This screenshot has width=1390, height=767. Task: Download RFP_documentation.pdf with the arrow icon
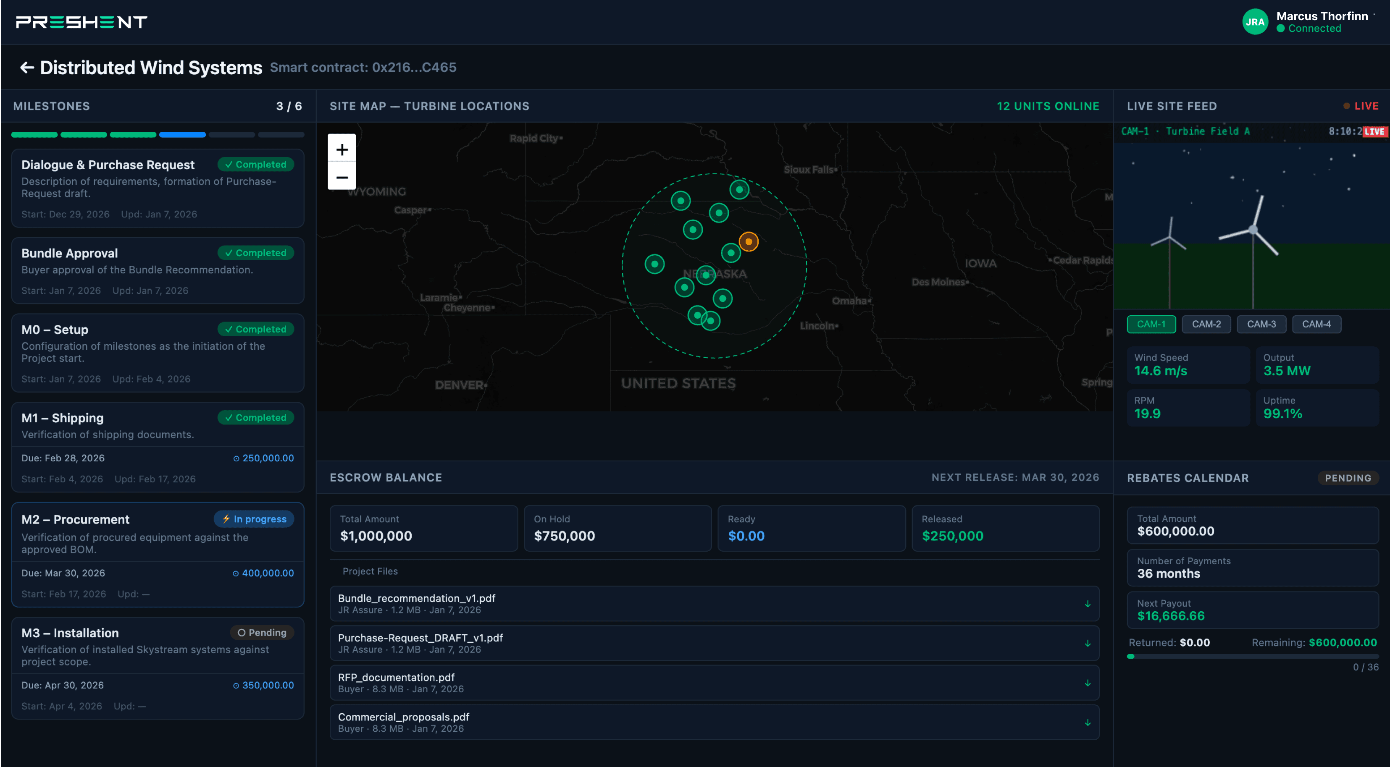pyautogui.click(x=1087, y=683)
